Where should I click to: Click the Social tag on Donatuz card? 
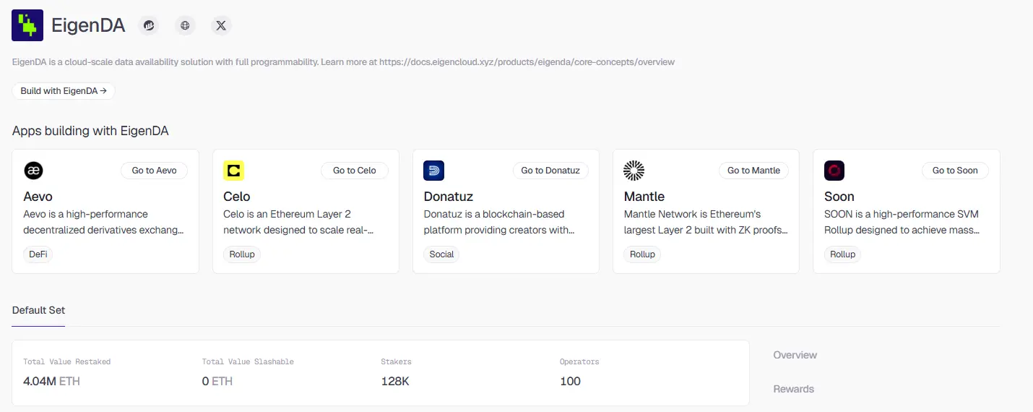pyautogui.click(x=441, y=254)
